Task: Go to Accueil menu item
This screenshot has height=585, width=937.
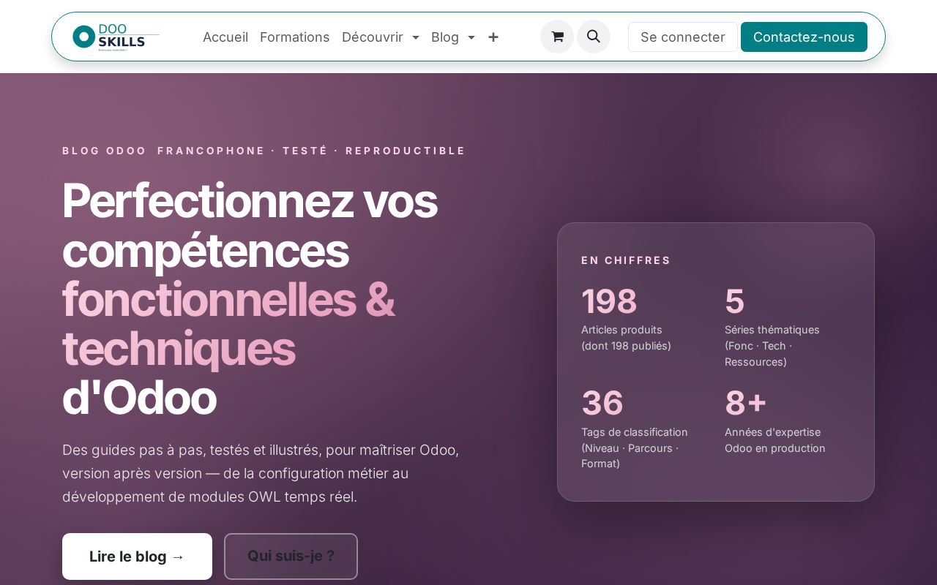Action: coord(225,37)
